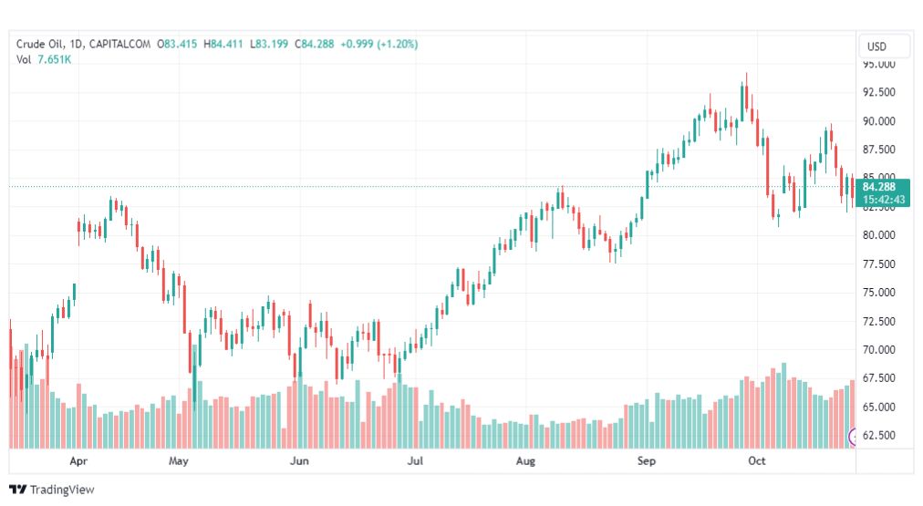Click the Apr label on time axis
This screenshot has height=506, width=923.
tap(78, 461)
